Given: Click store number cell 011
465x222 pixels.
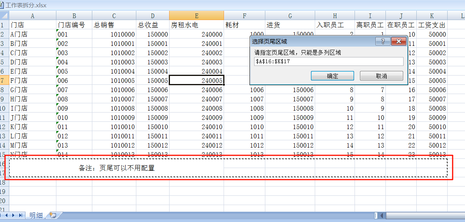Looking at the screenshot, I should [x=74, y=127].
